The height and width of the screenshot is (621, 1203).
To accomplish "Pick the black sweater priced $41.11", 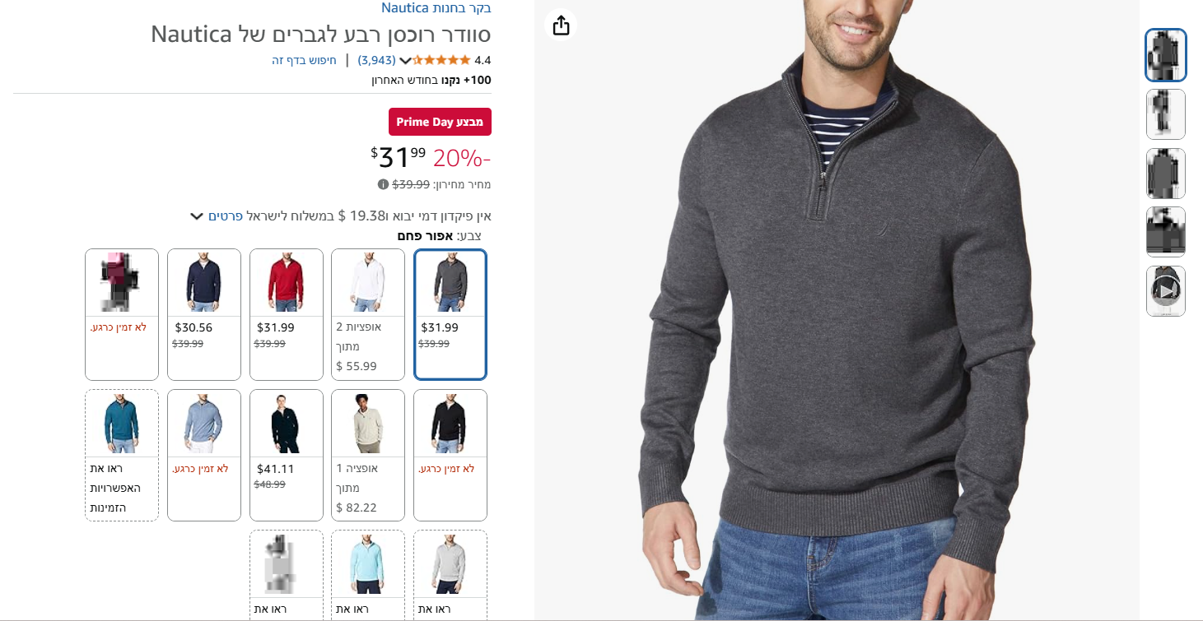I will pyautogui.click(x=287, y=455).
